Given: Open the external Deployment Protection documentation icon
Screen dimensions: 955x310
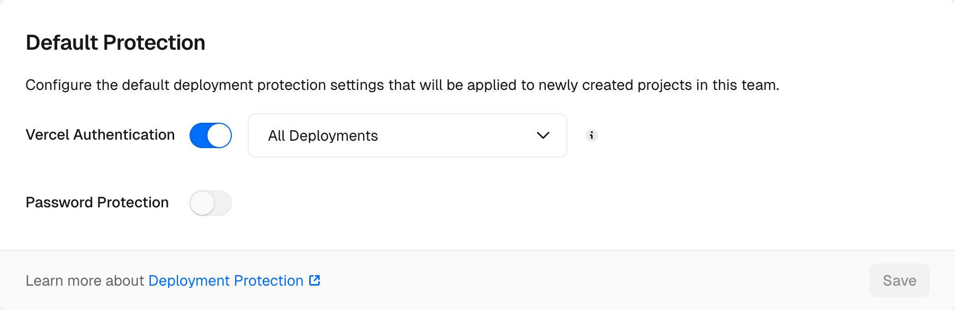Looking at the screenshot, I should [314, 281].
